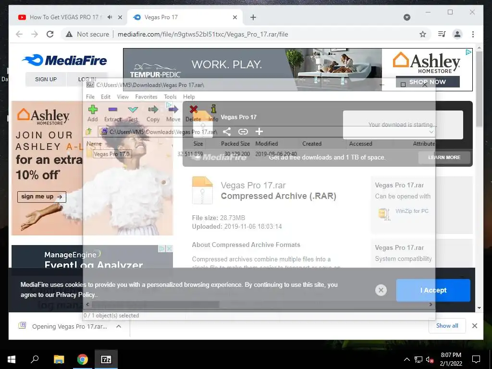The image size is (492, 369).
Task: Open the Help menu in 7-Zip
Action: coord(189,97)
